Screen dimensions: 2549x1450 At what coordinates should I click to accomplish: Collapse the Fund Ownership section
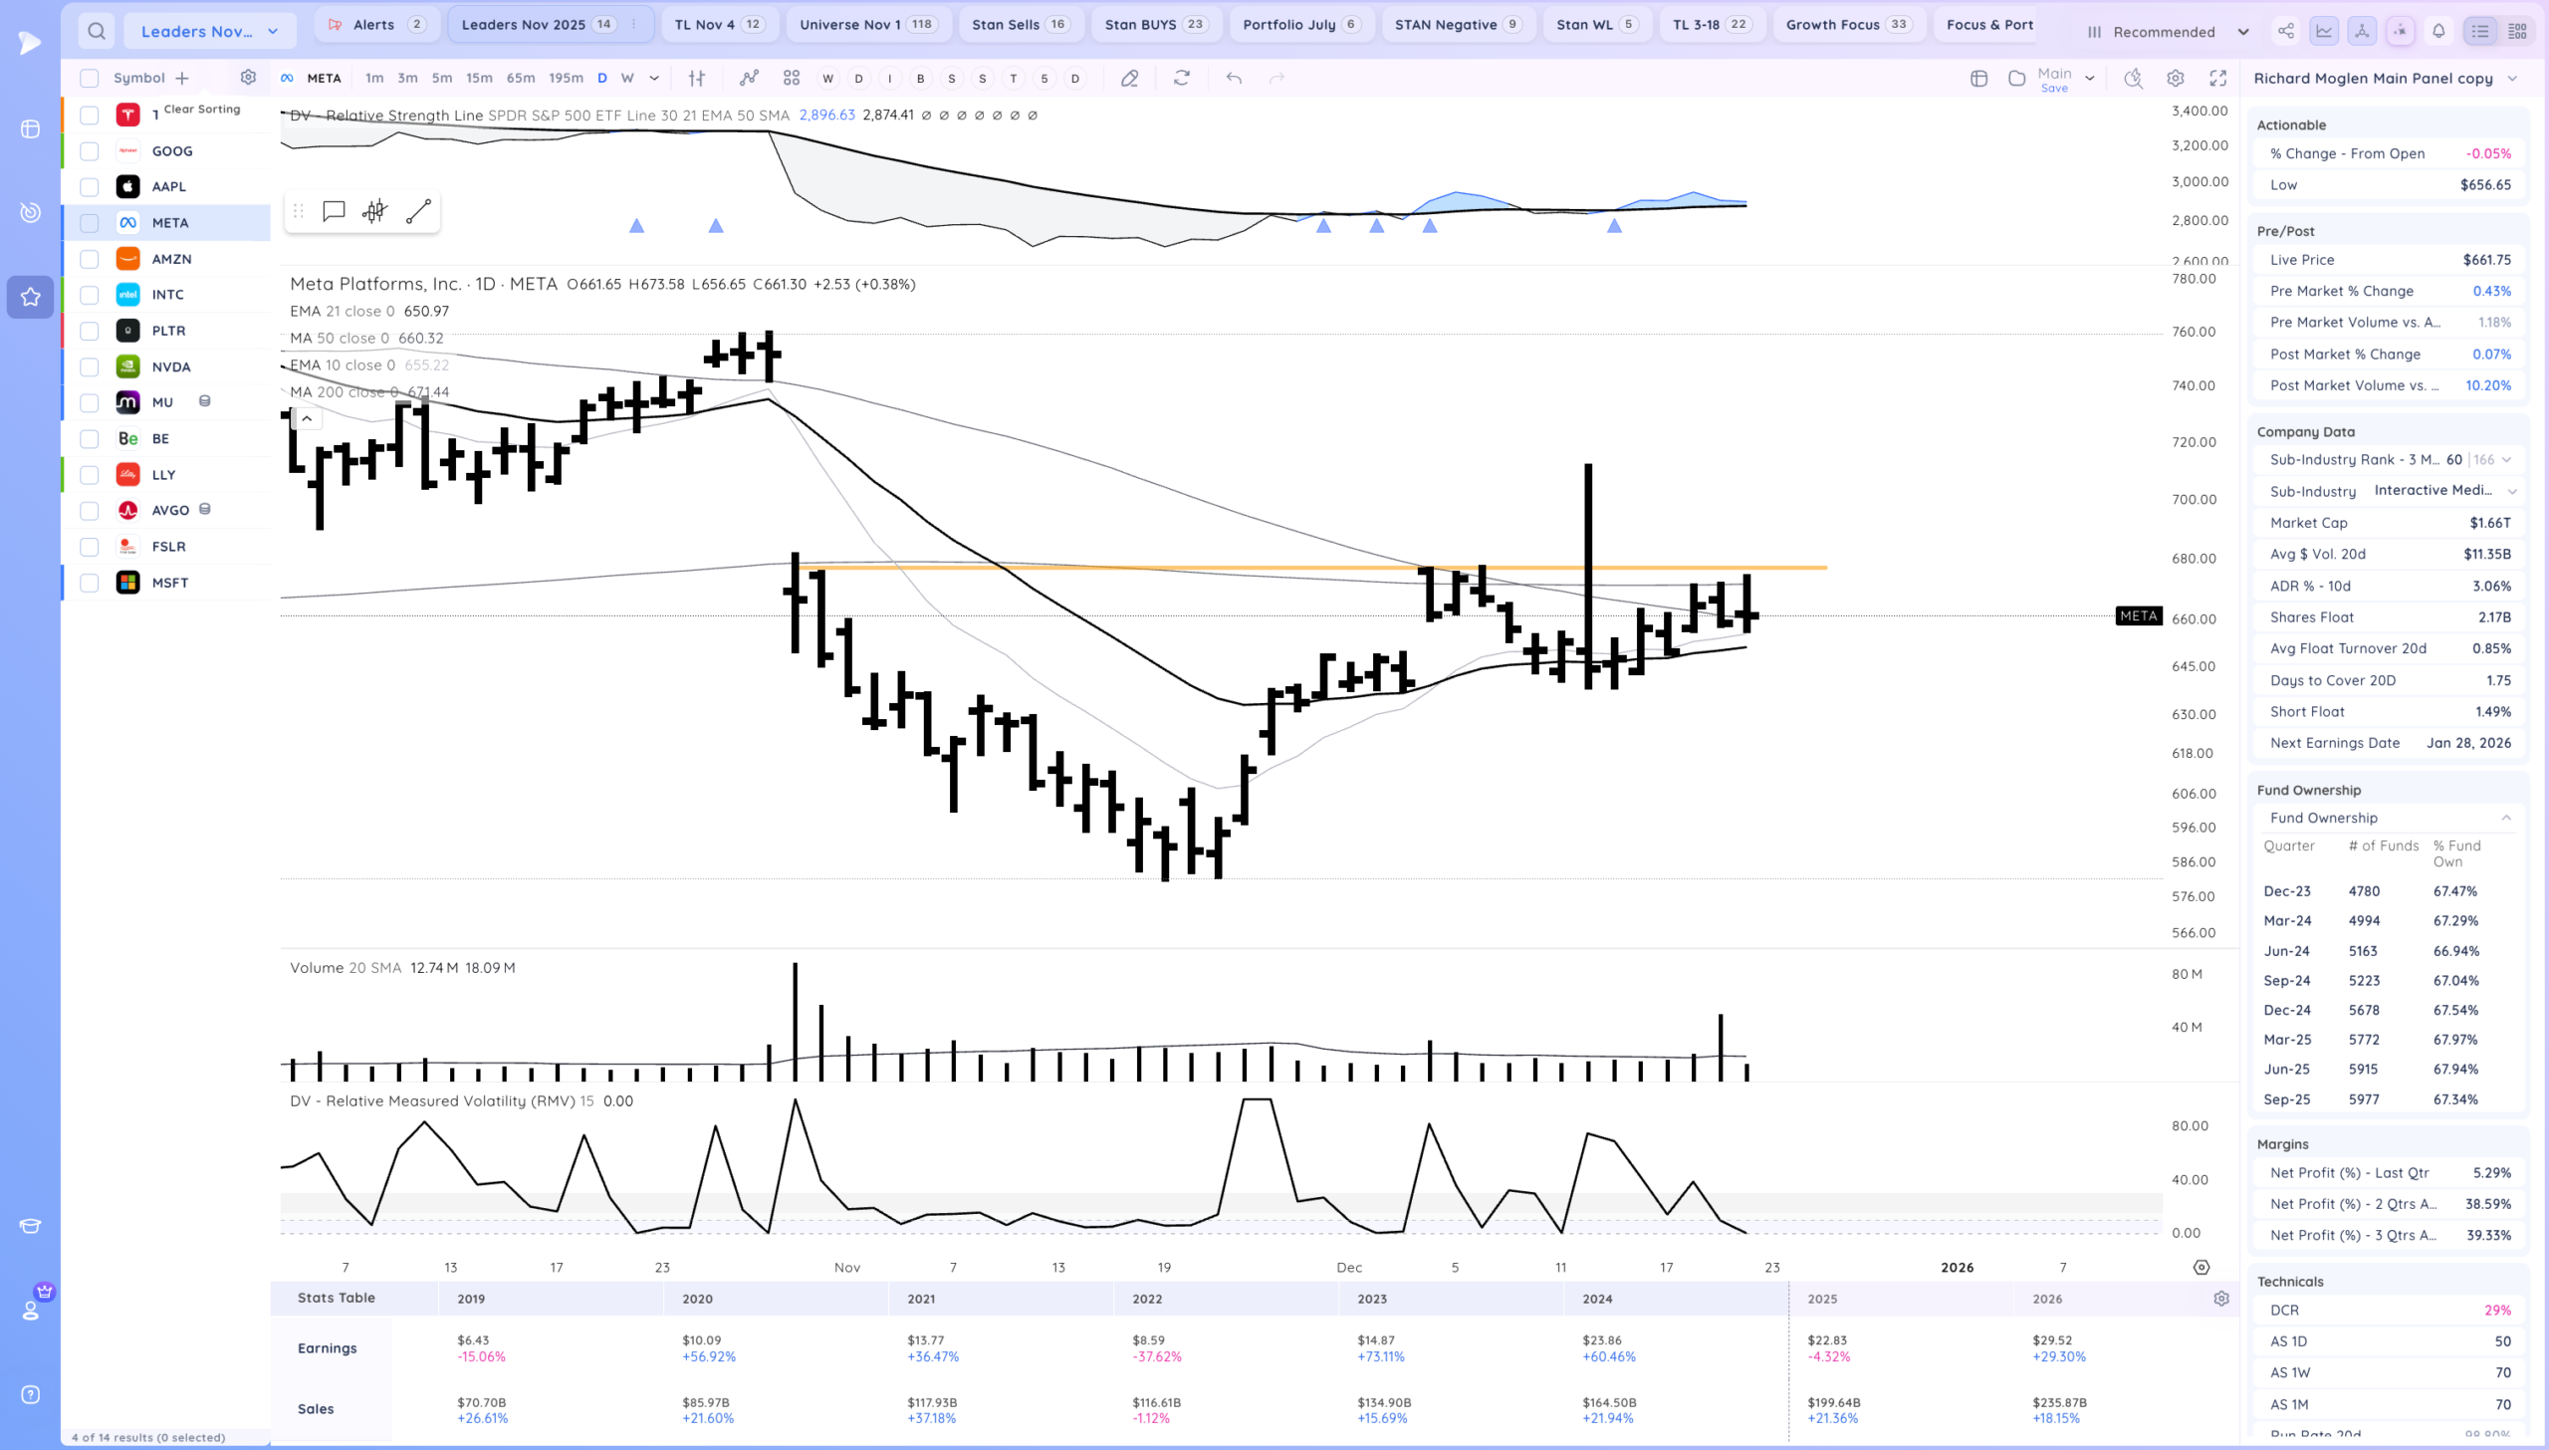point(2505,818)
